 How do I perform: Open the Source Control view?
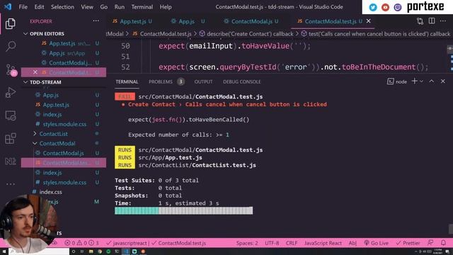[x=11, y=69]
